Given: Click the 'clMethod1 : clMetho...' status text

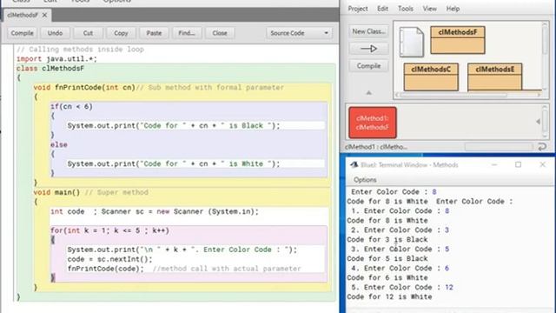Looking at the screenshot, I should pyautogui.click(x=376, y=147).
